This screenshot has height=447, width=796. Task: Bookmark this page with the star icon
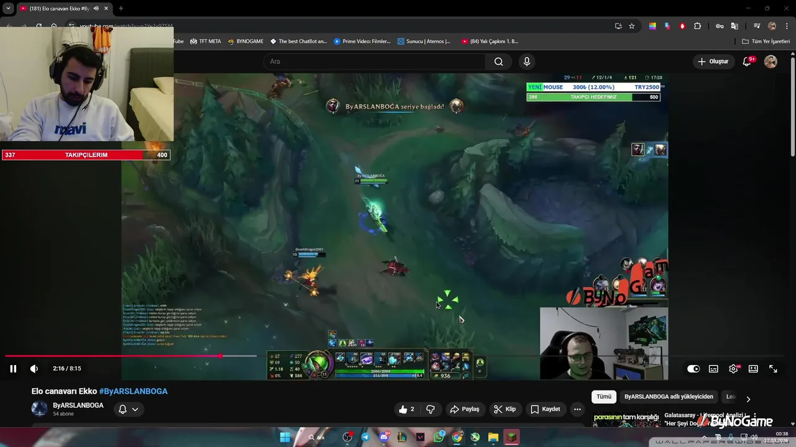[632, 26]
